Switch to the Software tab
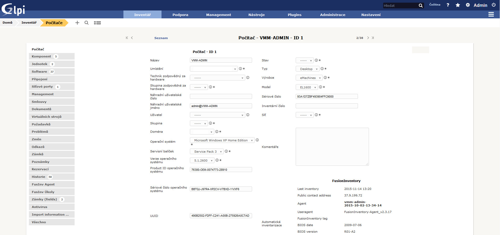Image resolution: width=500 pixels, height=235 pixels. point(39,72)
